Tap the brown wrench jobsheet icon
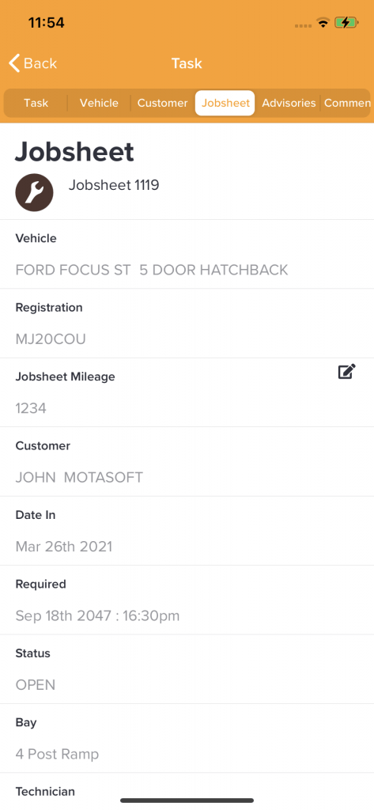This screenshot has width=374, height=810. tap(34, 192)
